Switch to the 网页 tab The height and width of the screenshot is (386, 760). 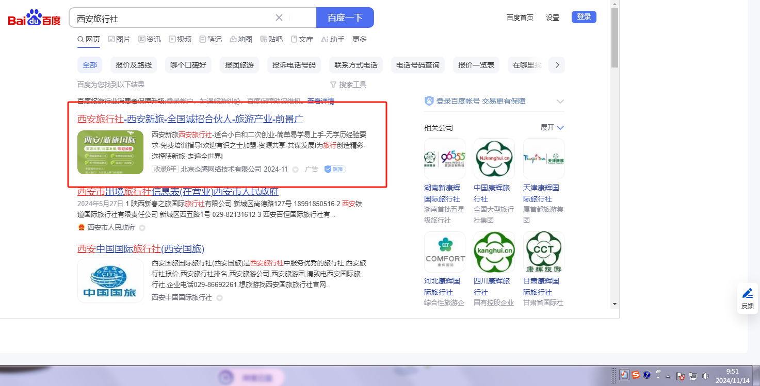[89, 39]
